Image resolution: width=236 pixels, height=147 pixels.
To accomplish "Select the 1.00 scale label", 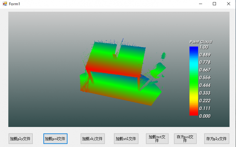I will (x=204, y=47).
